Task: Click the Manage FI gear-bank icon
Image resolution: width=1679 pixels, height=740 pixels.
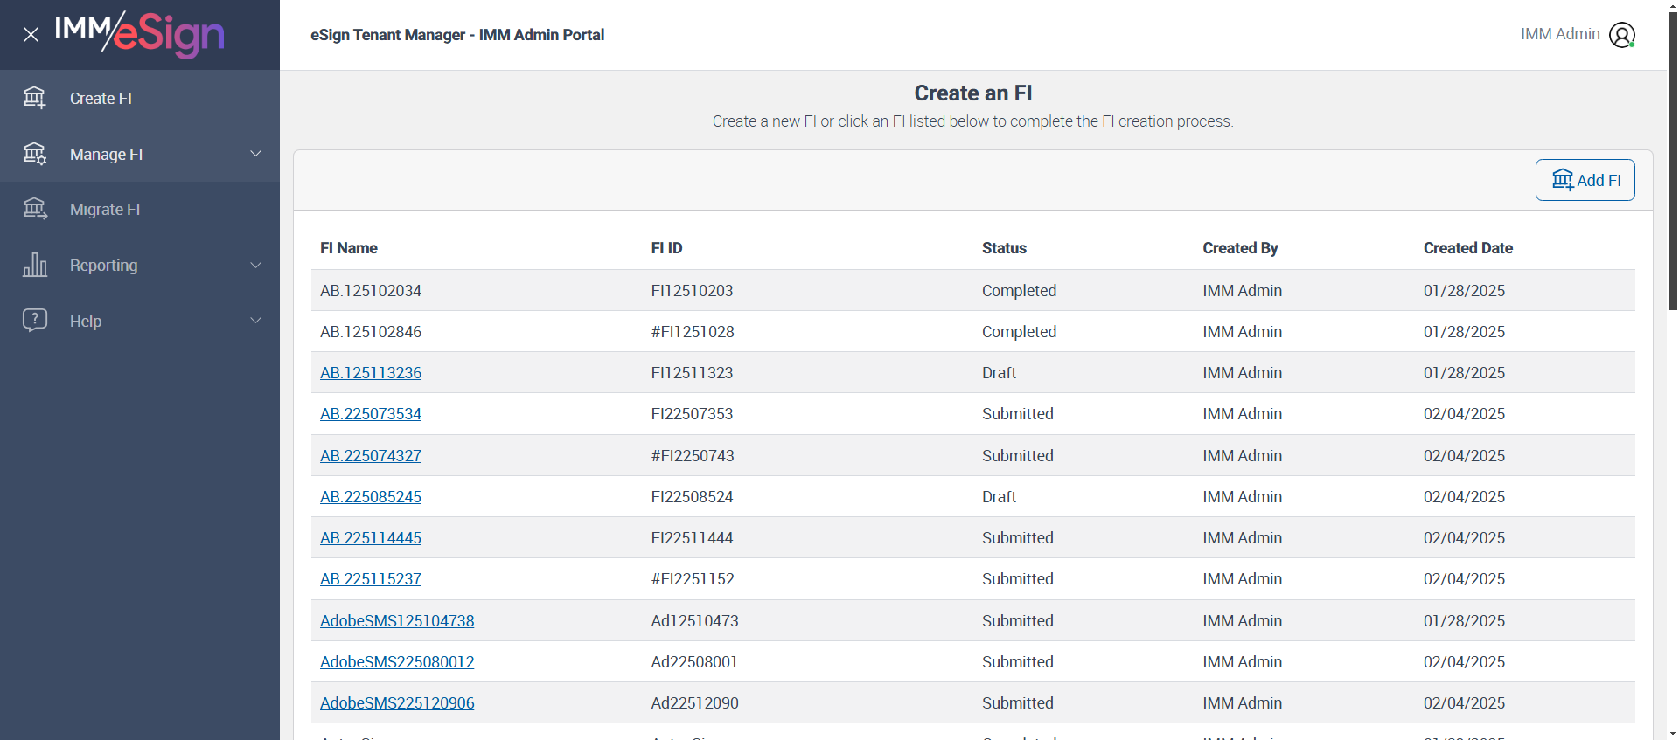Action: coord(35,154)
